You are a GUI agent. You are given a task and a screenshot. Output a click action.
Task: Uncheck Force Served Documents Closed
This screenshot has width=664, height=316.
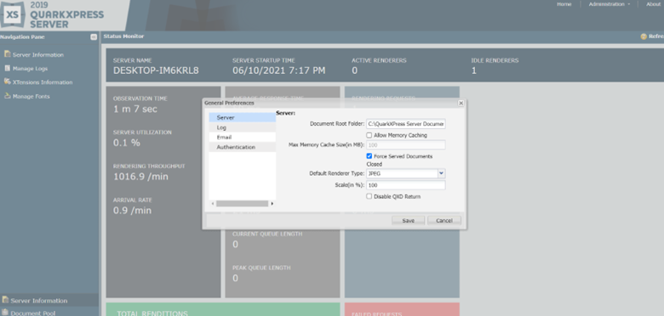pos(369,156)
